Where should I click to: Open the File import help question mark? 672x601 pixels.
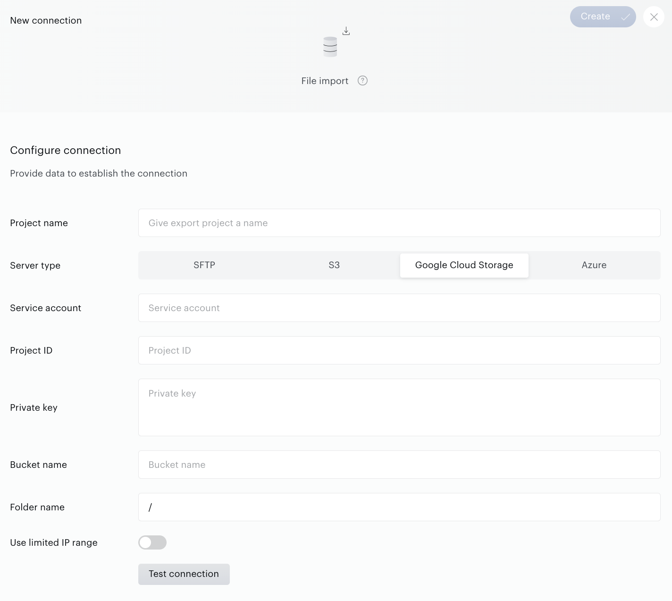(362, 81)
